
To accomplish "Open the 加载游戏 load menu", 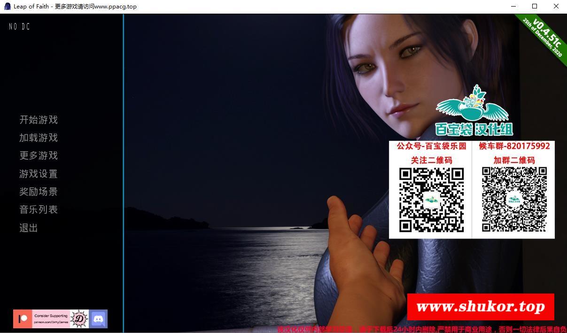I will [x=39, y=138].
